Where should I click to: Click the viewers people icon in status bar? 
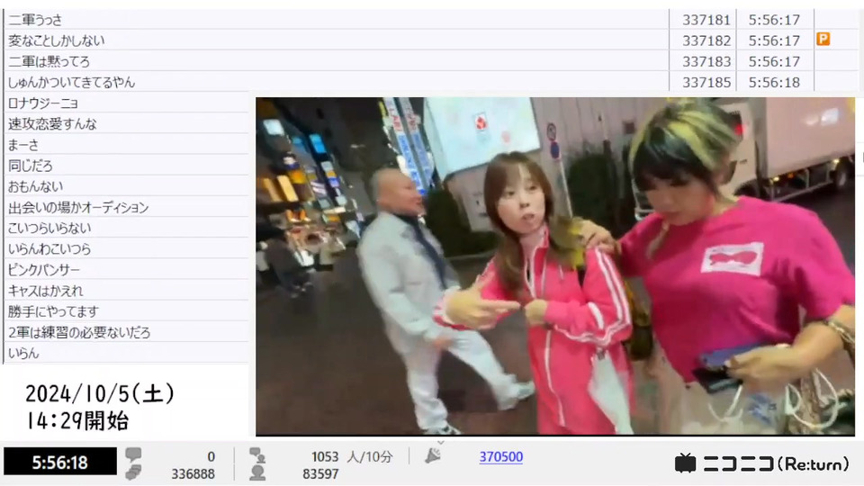(x=256, y=463)
